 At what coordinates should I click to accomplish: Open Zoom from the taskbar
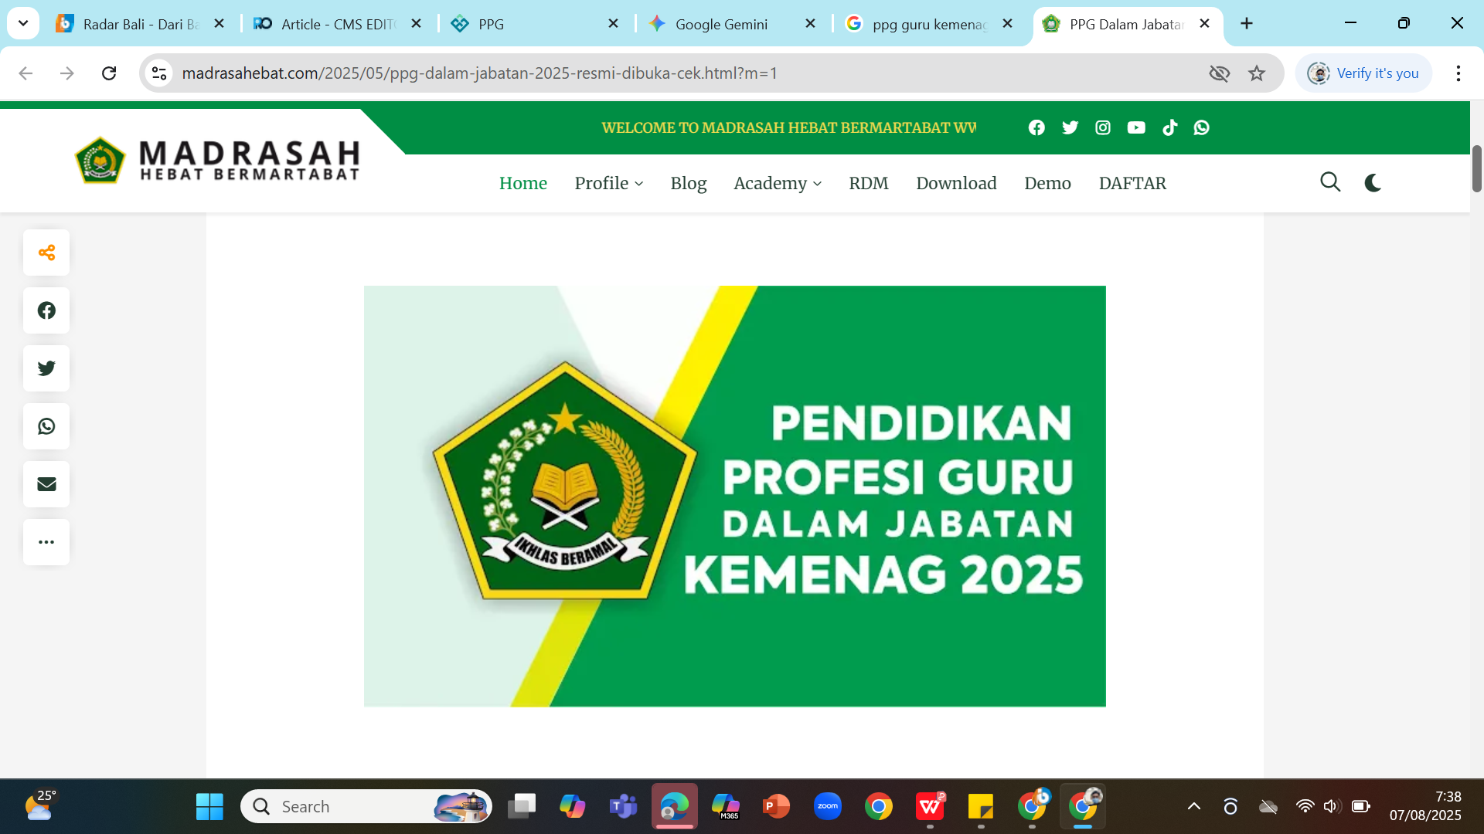[827, 807]
